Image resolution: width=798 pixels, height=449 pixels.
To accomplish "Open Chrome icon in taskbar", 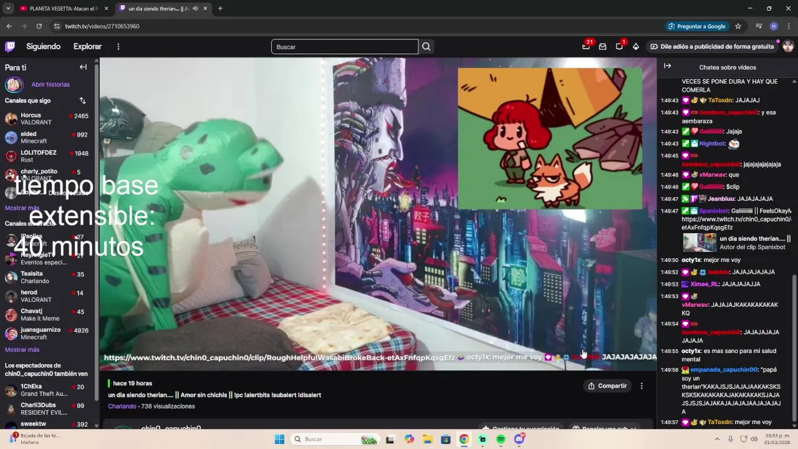I will click(464, 439).
